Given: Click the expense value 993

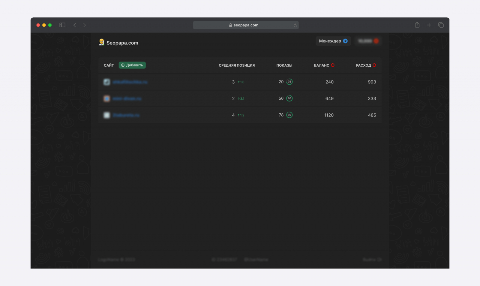Looking at the screenshot, I should pyautogui.click(x=372, y=82).
